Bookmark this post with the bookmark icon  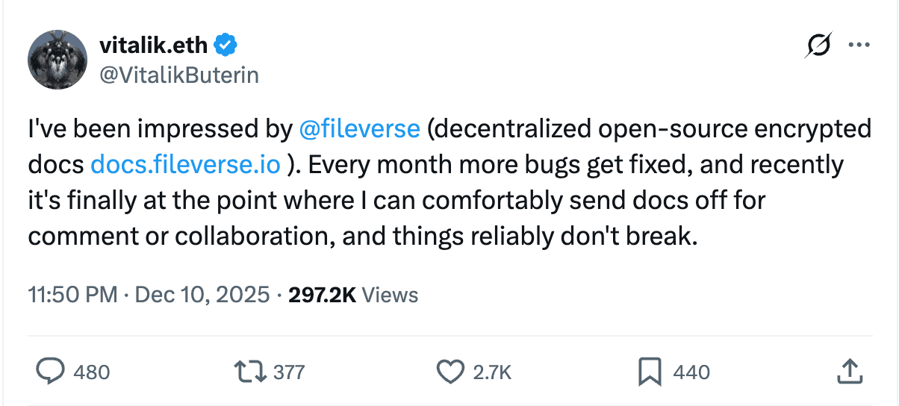(650, 372)
